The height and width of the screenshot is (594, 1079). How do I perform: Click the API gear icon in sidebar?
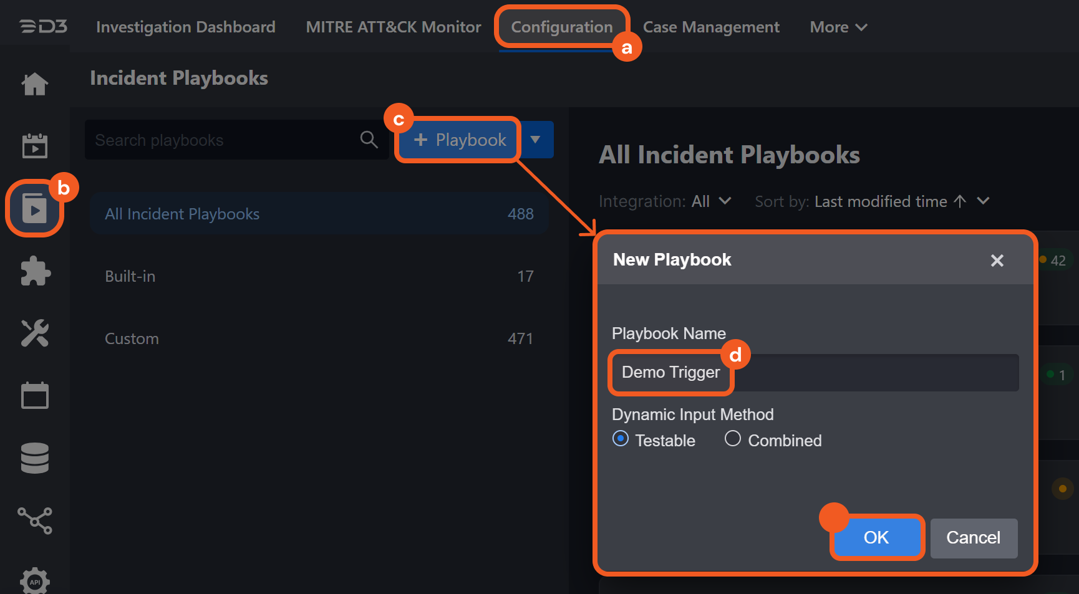coord(35,581)
